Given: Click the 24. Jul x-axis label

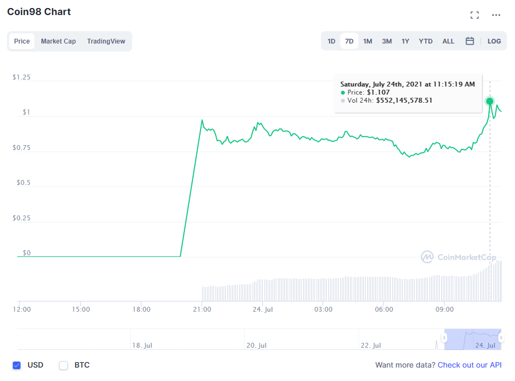Looking at the screenshot, I should 263,310.
